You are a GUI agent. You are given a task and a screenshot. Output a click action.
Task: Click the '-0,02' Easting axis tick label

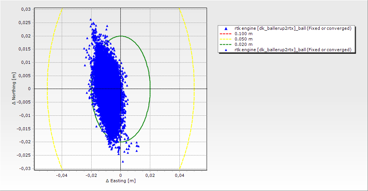(91, 175)
